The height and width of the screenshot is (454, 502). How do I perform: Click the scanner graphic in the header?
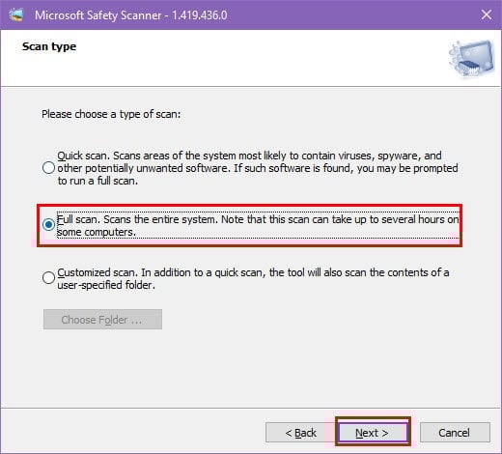[472, 59]
